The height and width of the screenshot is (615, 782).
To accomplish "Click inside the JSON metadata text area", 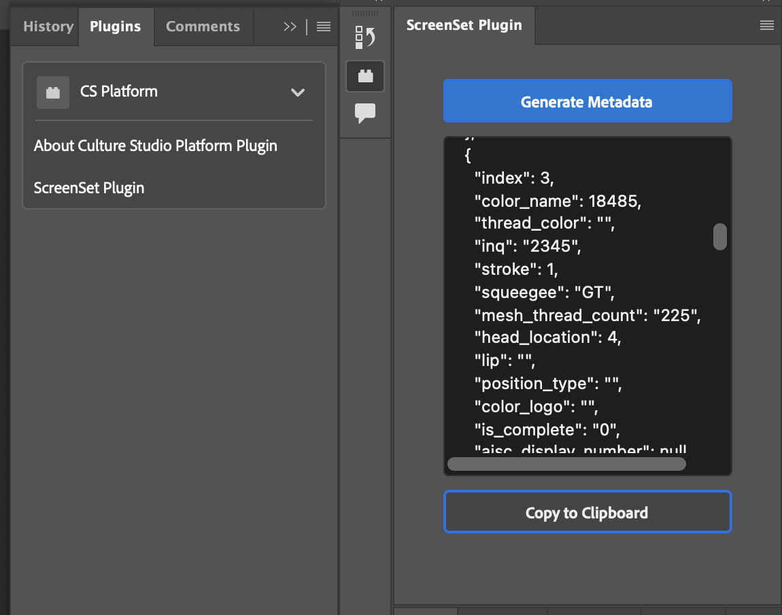I will pyautogui.click(x=578, y=306).
